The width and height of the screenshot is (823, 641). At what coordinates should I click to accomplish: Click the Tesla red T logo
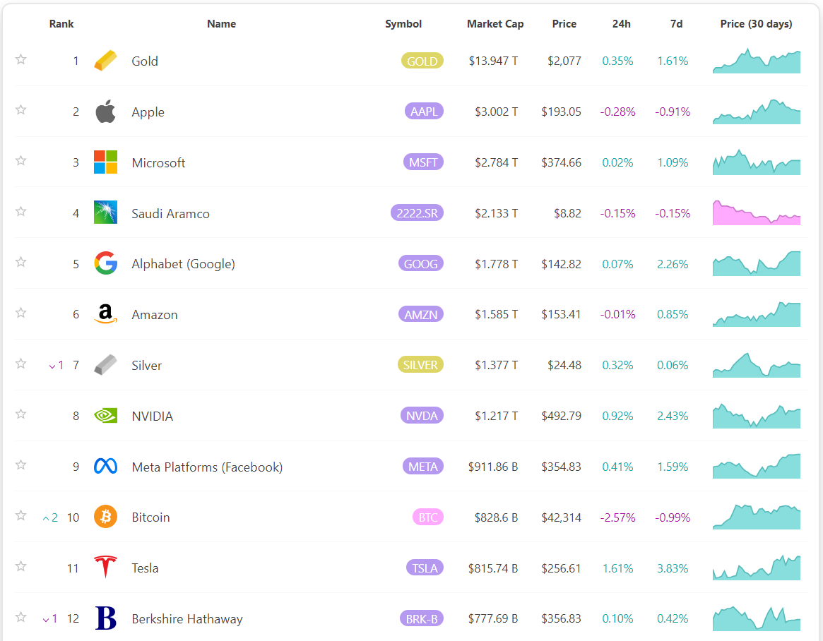pyautogui.click(x=105, y=568)
